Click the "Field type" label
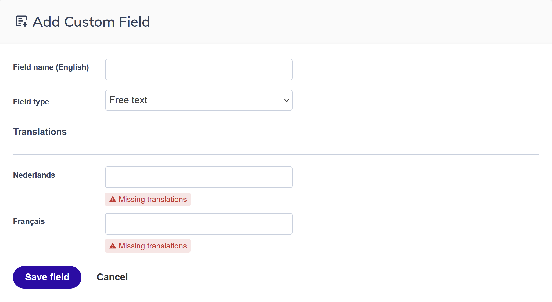The height and width of the screenshot is (302, 552). [x=31, y=102]
